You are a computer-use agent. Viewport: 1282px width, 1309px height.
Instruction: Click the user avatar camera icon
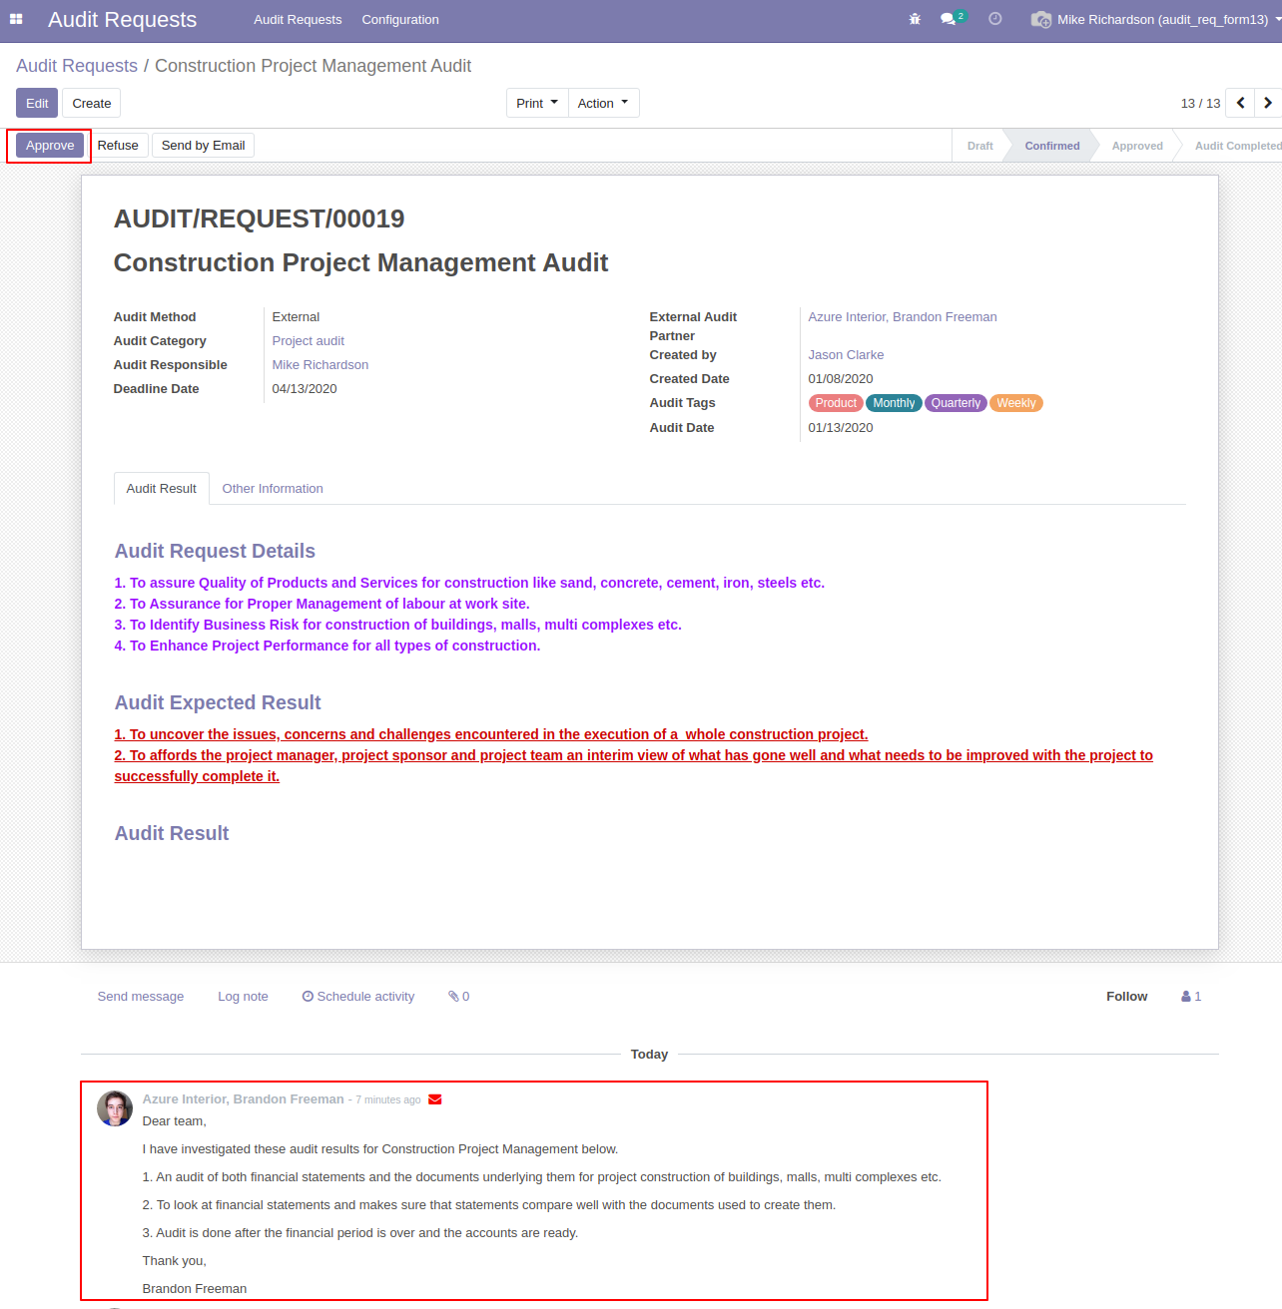(x=1041, y=20)
